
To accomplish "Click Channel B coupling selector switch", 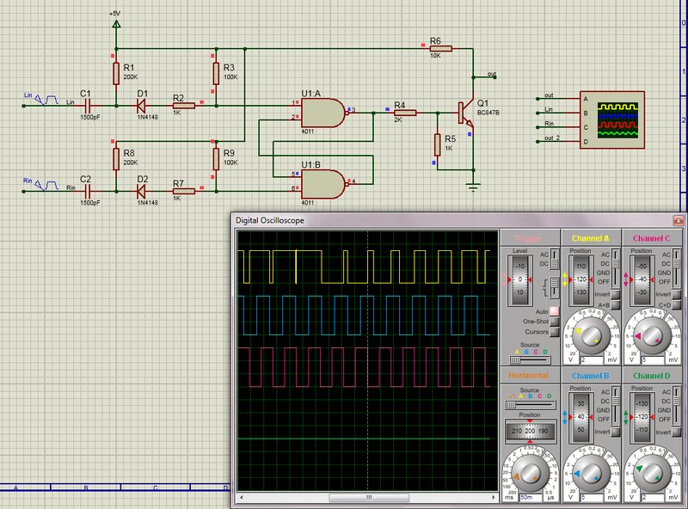I will [616, 405].
